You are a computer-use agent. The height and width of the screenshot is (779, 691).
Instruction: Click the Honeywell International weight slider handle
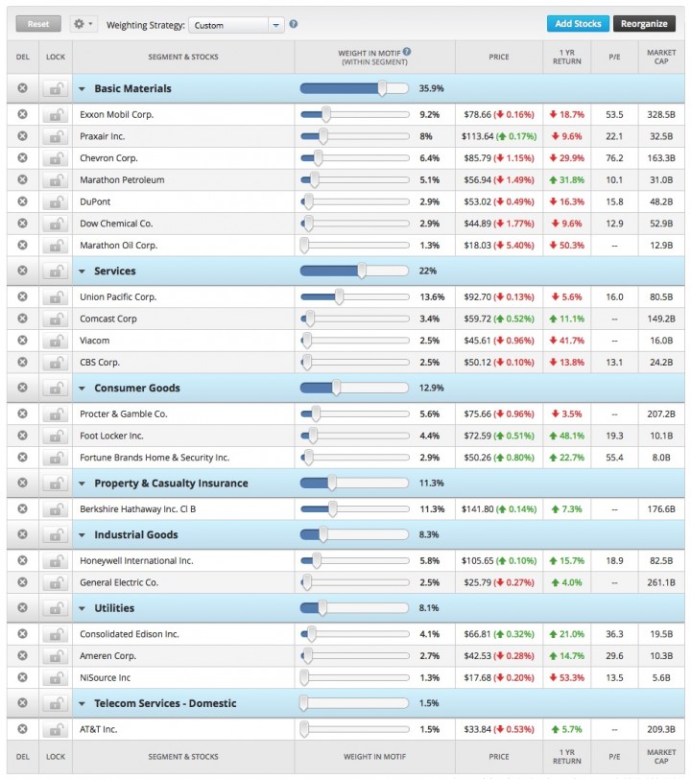(x=316, y=560)
